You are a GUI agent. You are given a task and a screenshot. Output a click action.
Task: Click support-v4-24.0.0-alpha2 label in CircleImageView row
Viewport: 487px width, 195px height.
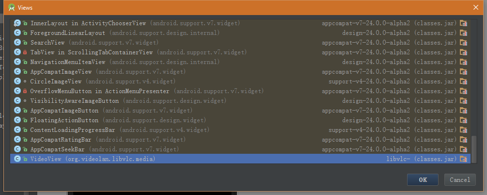click(x=369, y=81)
